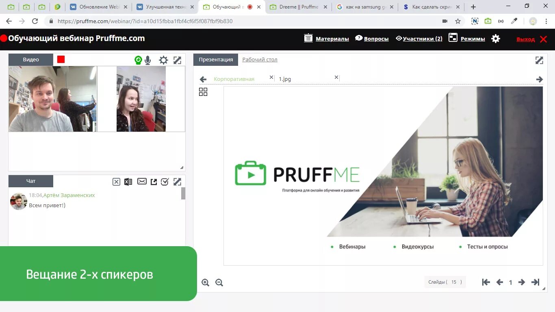The image size is (555, 312).
Task: Expand presentation area to fullscreen
Action: [x=539, y=60]
